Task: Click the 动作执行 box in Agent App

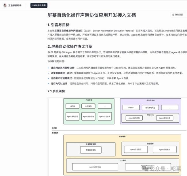Action: tap(131, 107)
